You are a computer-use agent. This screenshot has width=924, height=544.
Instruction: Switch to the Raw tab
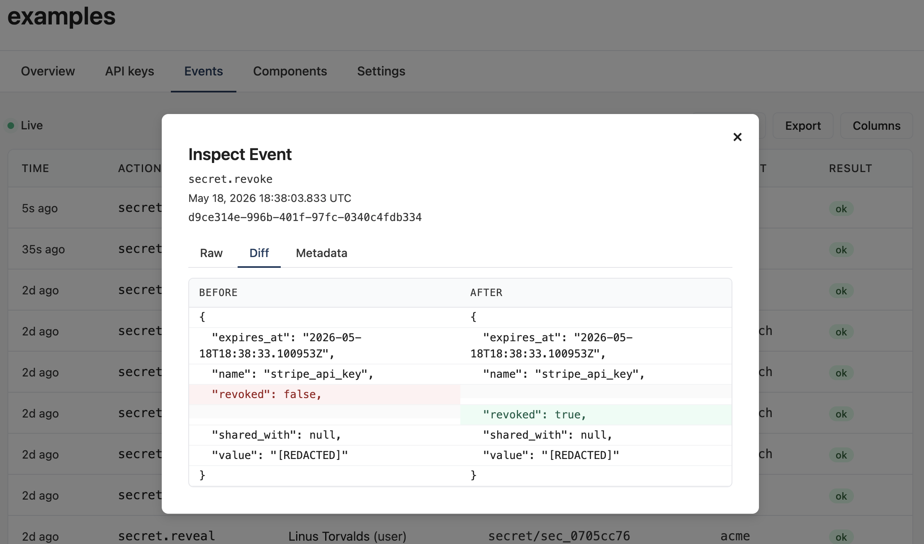tap(211, 253)
